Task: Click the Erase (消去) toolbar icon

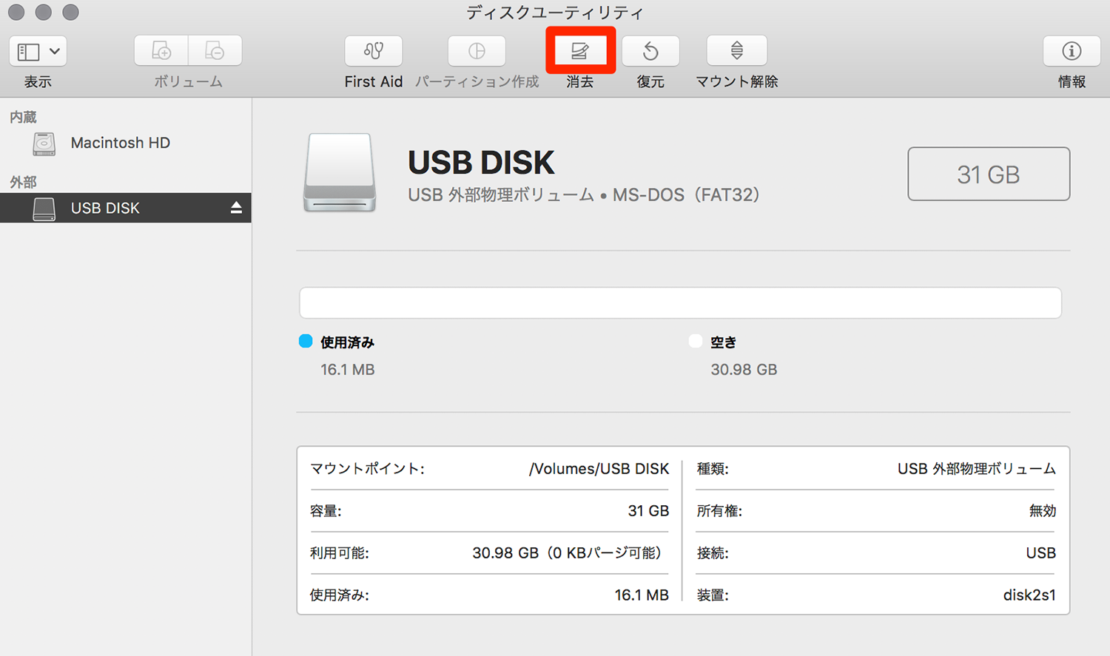Action: [x=580, y=51]
